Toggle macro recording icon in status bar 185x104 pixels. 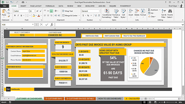[10, 102]
